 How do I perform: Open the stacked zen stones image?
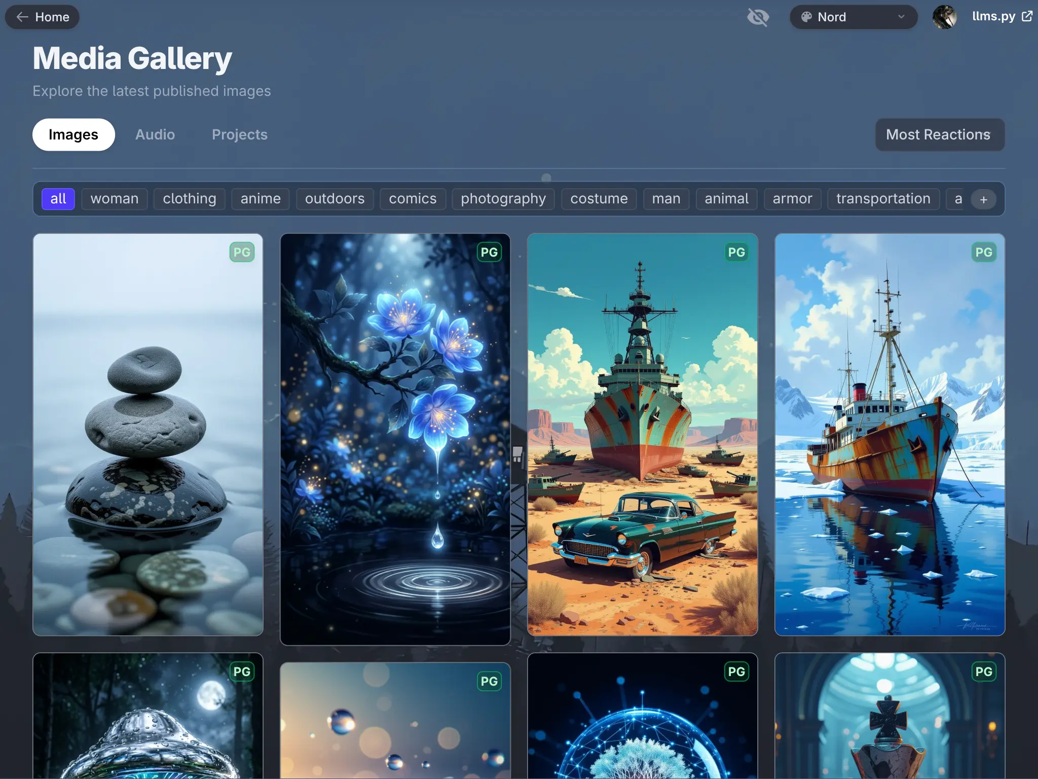click(x=148, y=435)
